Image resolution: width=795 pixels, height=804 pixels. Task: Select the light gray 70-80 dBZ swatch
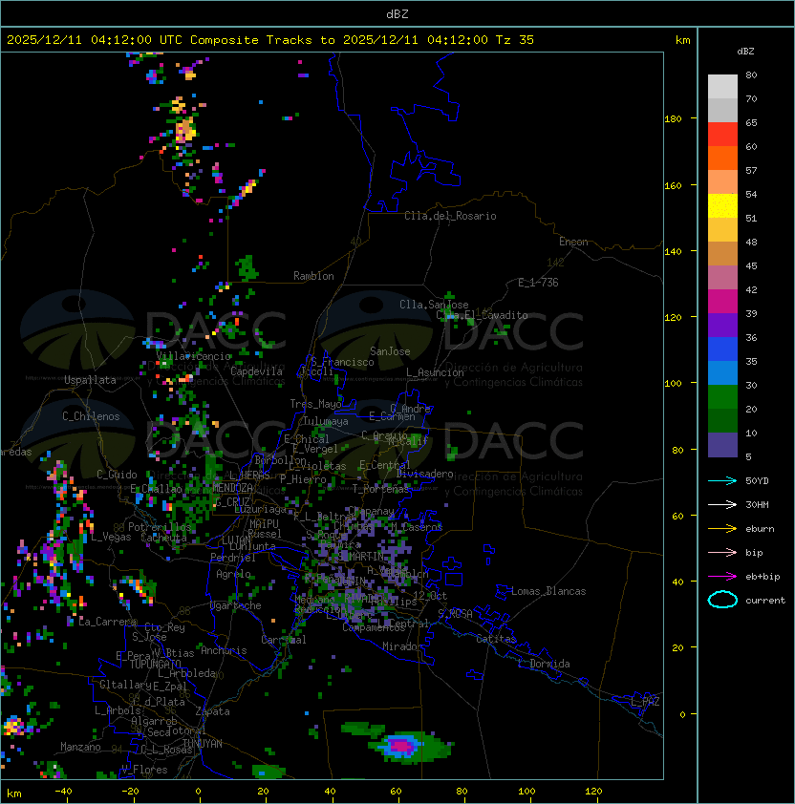click(722, 87)
